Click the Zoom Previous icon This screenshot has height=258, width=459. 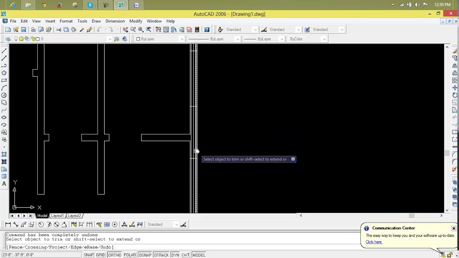coord(148,30)
